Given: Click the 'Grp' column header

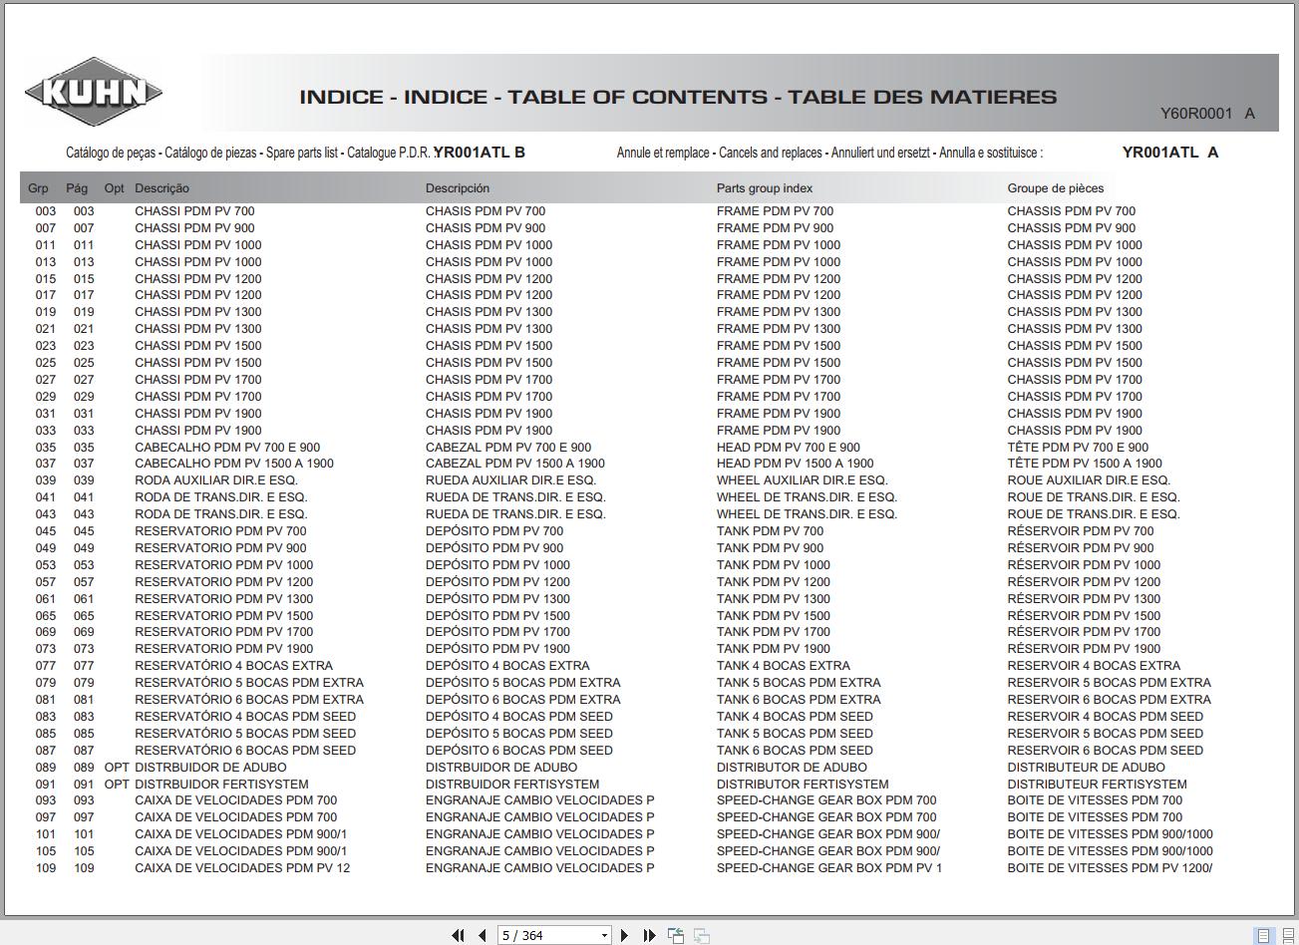Looking at the screenshot, I should 38,188.
